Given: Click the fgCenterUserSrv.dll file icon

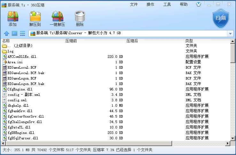Looking at the screenshot, I should point(5,116).
